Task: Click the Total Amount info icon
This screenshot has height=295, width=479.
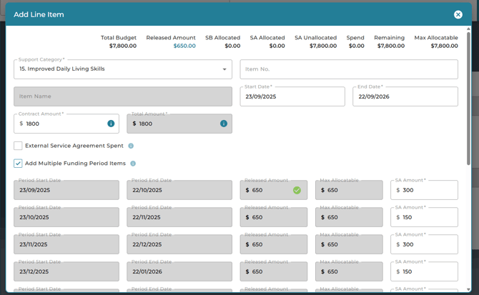Action: [x=223, y=124]
